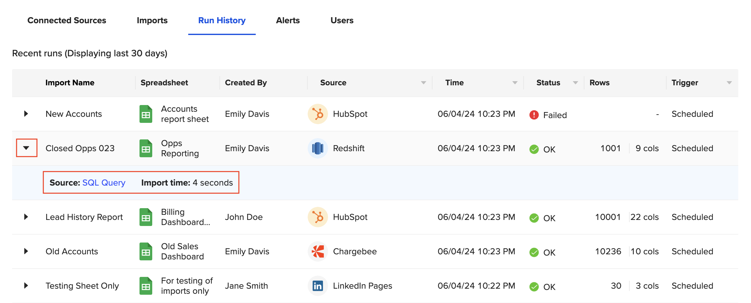Open the Time column filter dropdown
The image size is (751, 303).
point(515,83)
